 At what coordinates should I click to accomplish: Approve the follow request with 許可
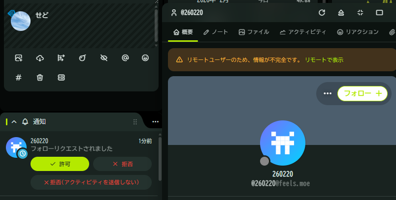click(x=60, y=164)
